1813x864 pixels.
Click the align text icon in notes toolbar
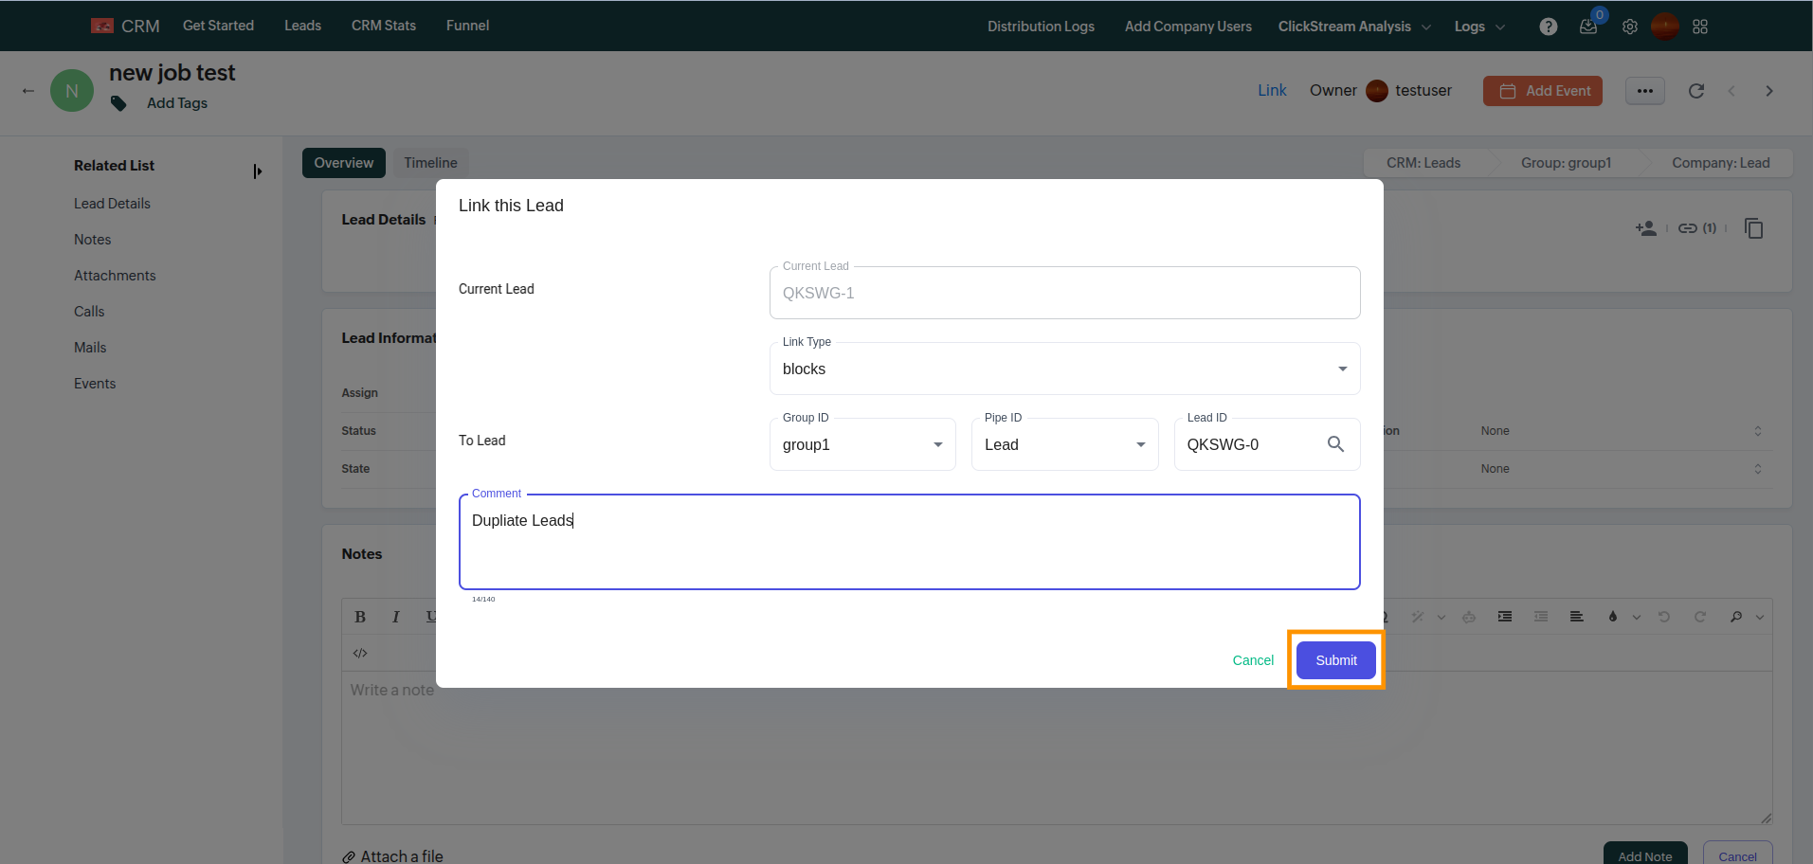1577,617
